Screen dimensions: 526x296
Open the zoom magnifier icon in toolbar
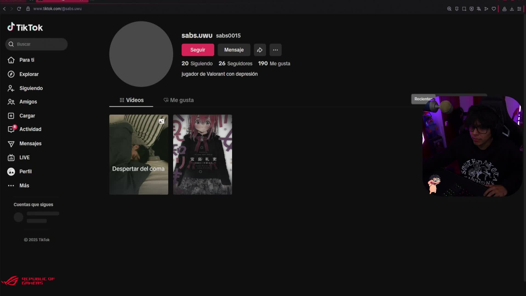tap(449, 9)
